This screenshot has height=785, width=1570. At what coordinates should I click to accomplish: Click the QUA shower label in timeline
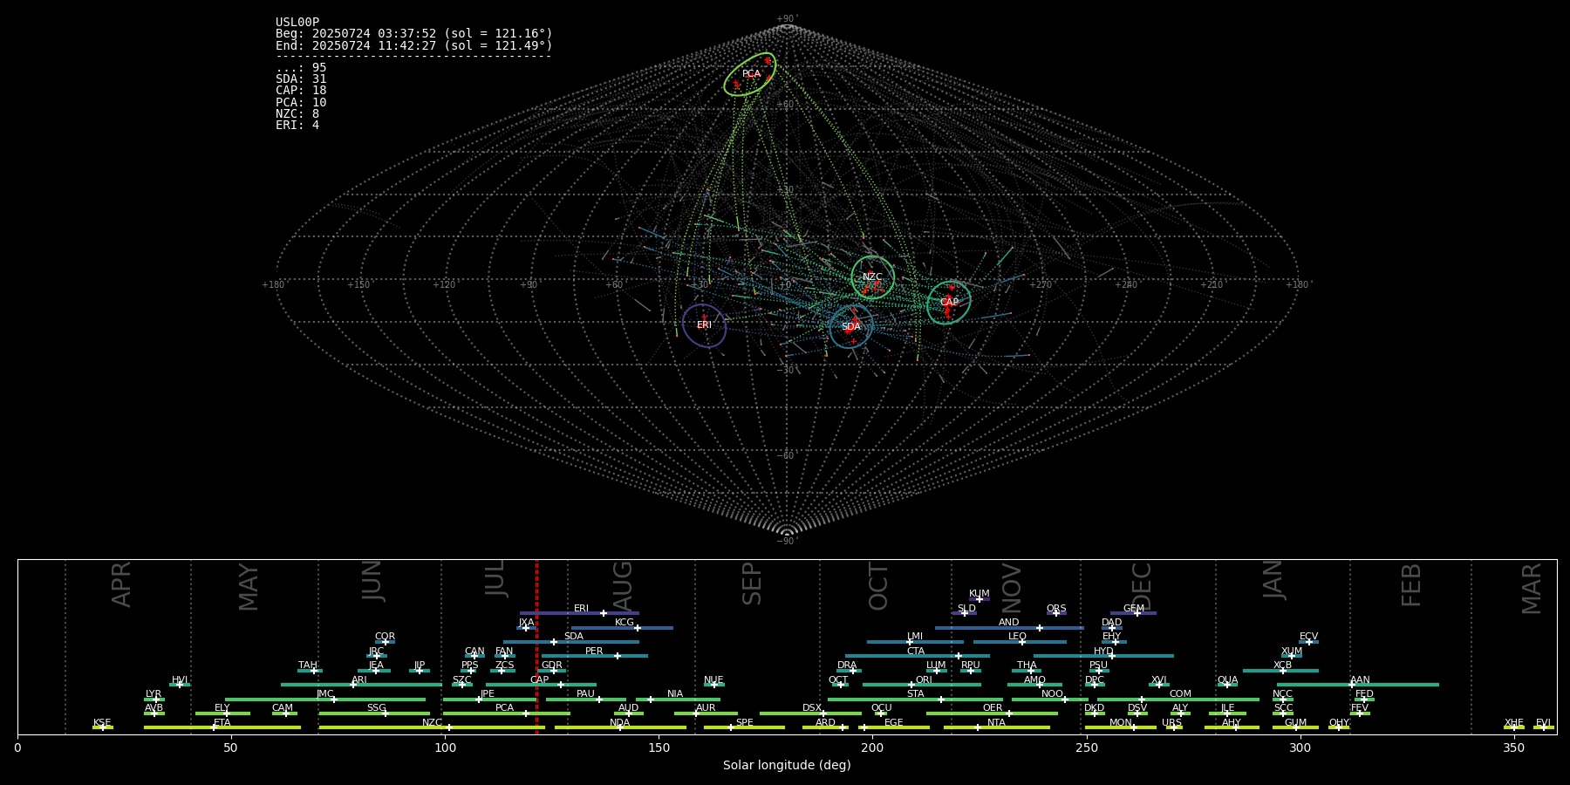(1227, 679)
